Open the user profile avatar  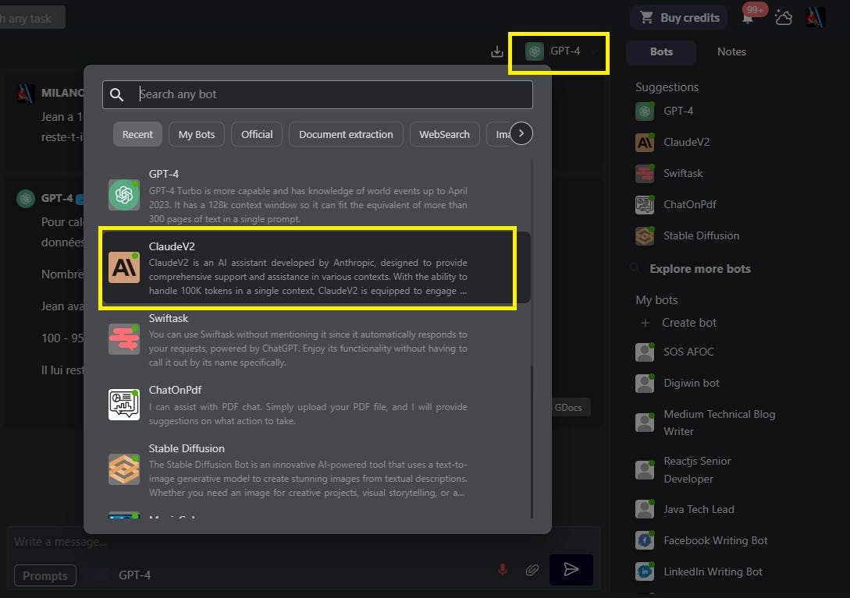coord(815,17)
